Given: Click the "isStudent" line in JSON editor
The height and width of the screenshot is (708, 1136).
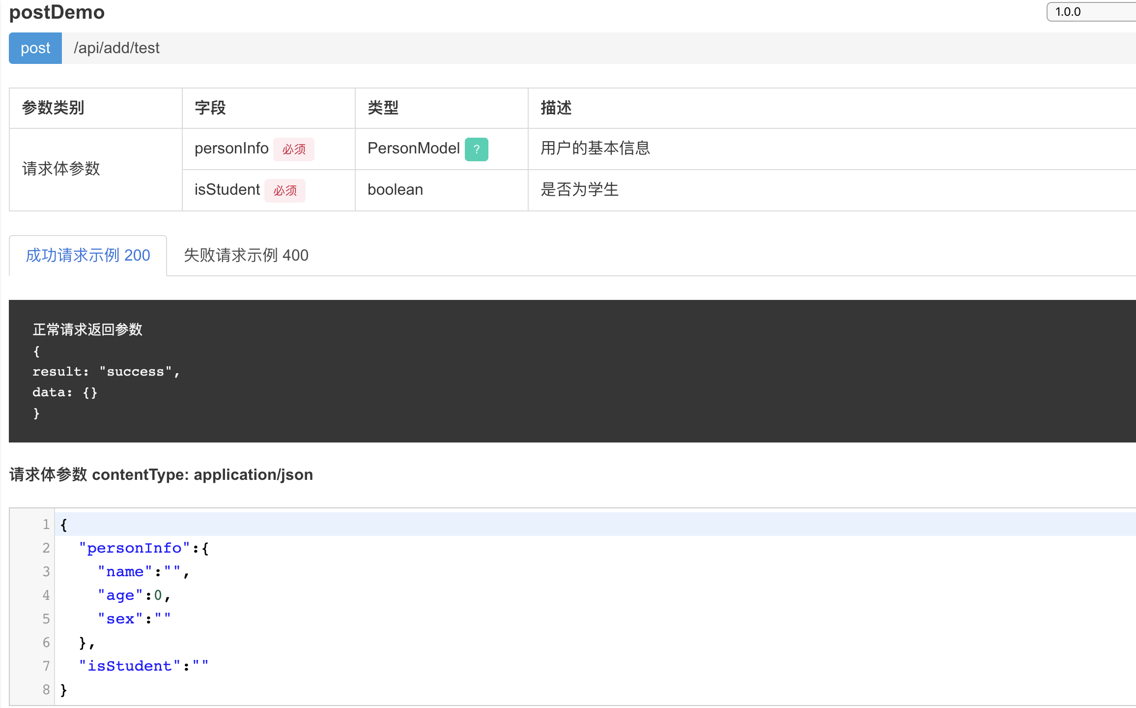Looking at the screenshot, I should pyautogui.click(x=130, y=666).
